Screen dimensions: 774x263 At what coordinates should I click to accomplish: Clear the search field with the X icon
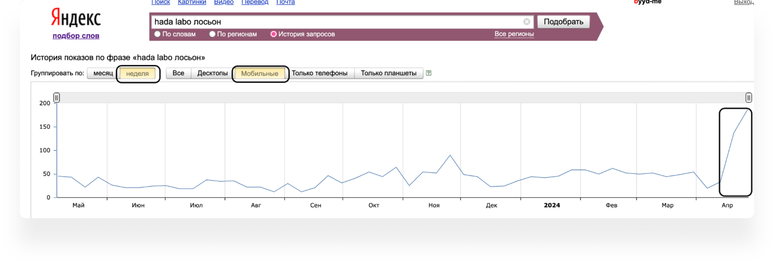click(526, 22)
